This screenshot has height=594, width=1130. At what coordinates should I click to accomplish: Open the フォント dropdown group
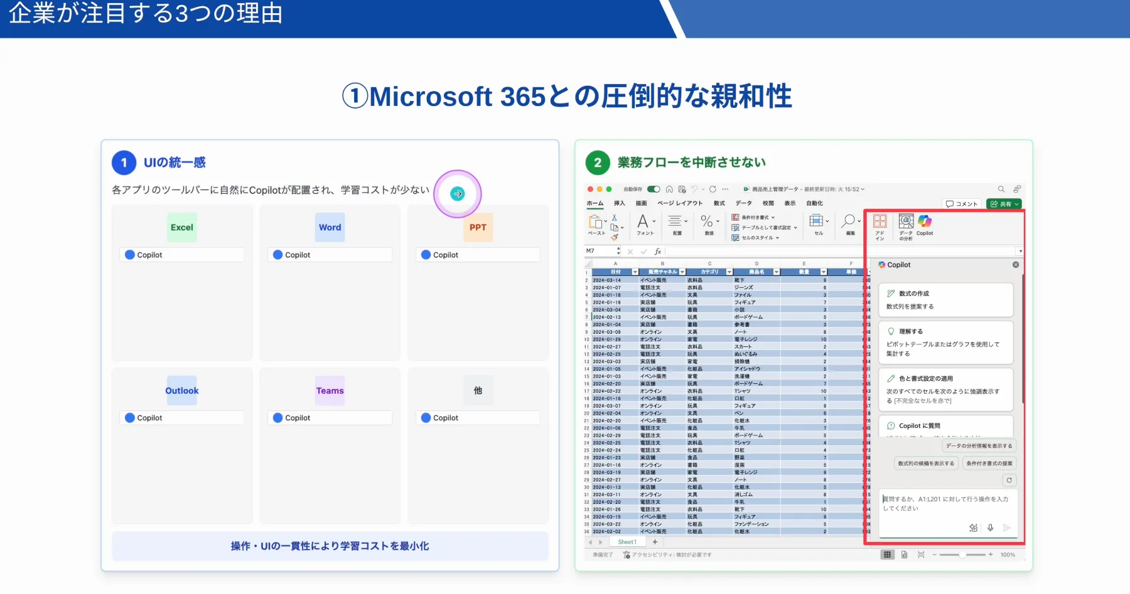click(x=645, y=225)
